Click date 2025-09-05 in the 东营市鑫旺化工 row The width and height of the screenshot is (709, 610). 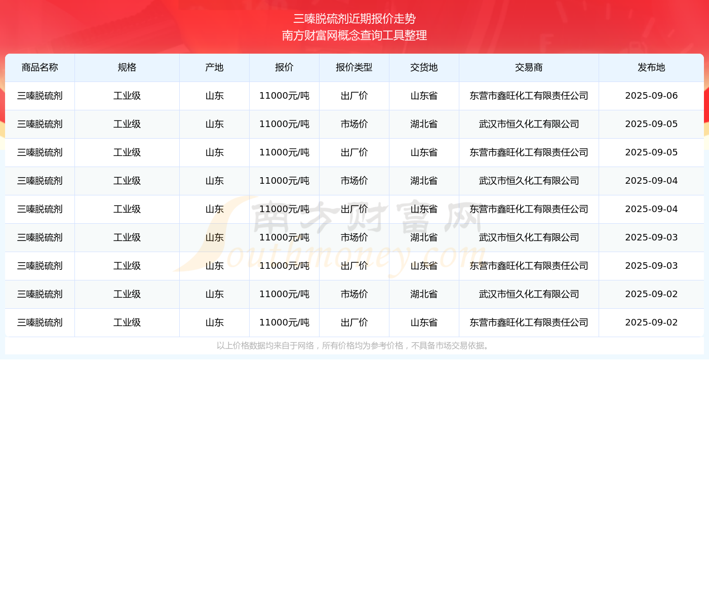click(x=652, y=153)
